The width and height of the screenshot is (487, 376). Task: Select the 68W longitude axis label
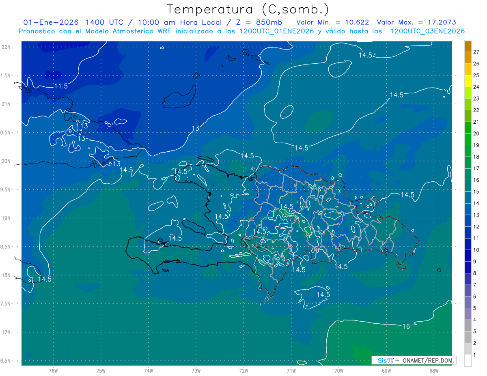point(433,371)
